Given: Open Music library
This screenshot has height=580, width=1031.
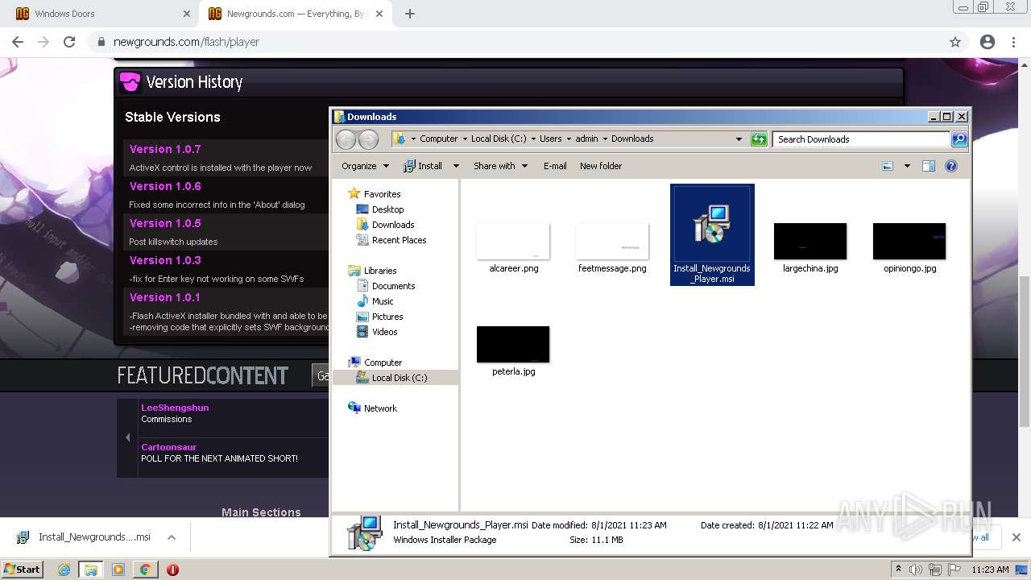Looking at the screenshot, I should [x=383, y=301].
